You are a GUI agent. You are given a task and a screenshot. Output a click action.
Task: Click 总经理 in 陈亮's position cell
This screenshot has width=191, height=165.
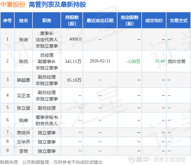coord(47,55)
